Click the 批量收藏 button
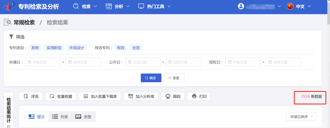The width and height of the screenshot is (330, 128). pyautogui.click(x=61, y=96)
